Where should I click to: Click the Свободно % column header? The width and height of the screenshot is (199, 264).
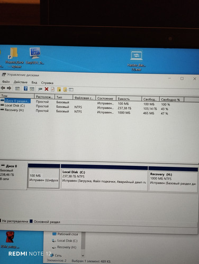click(171, 100)
